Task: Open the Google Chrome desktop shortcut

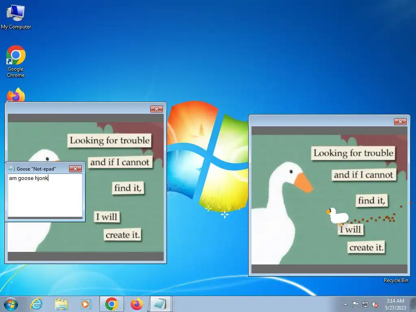Action: [x=16, y=61]
